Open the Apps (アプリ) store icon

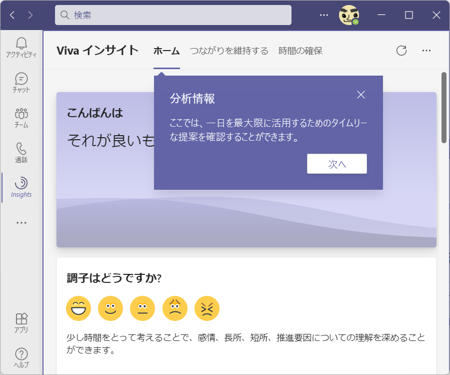pyautogui.click(x=21, y=323)
